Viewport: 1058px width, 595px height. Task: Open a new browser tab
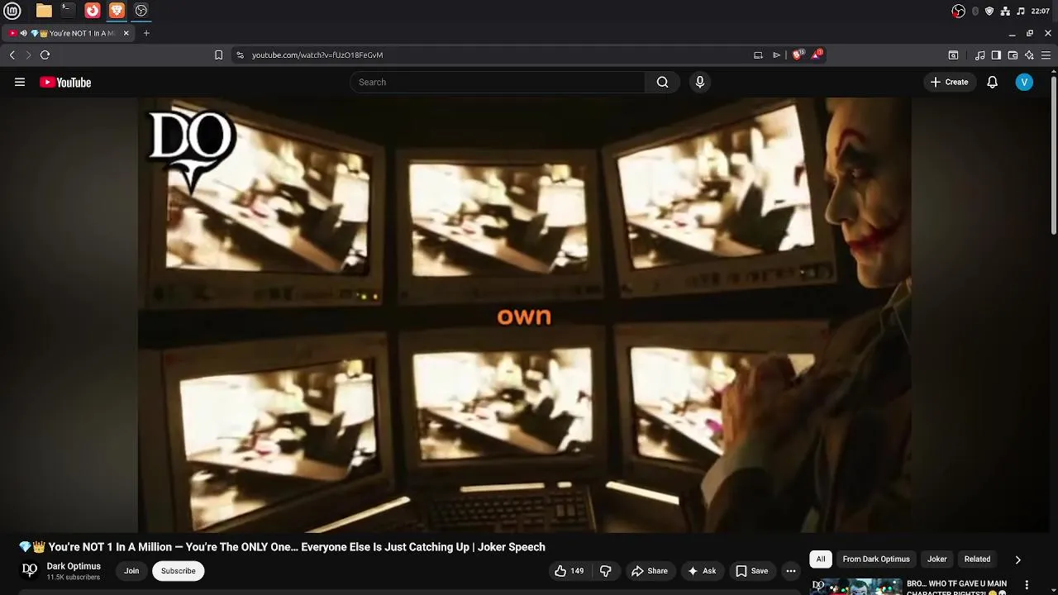coord(146,33)
